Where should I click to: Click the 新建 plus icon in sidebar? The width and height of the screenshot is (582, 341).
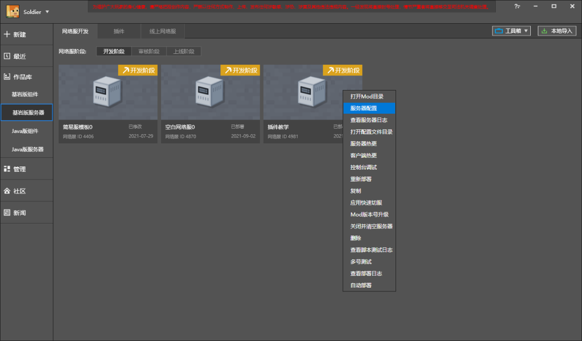click(x=7, y=34)
